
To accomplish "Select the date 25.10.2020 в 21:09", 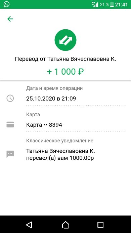I will tap(51, 99).
